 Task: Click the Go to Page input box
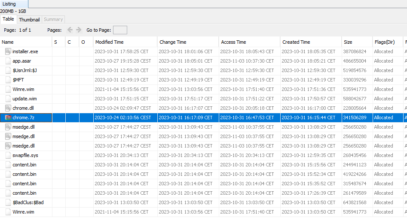pyautogui.click(x=120, y=30)
